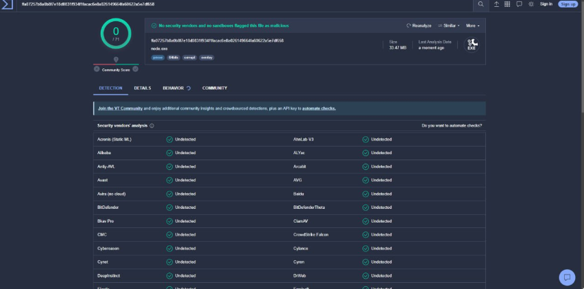The height and width of the screenshot is (289, 584).
Task: Click the Reanalyze button
Action: point(419,25)
